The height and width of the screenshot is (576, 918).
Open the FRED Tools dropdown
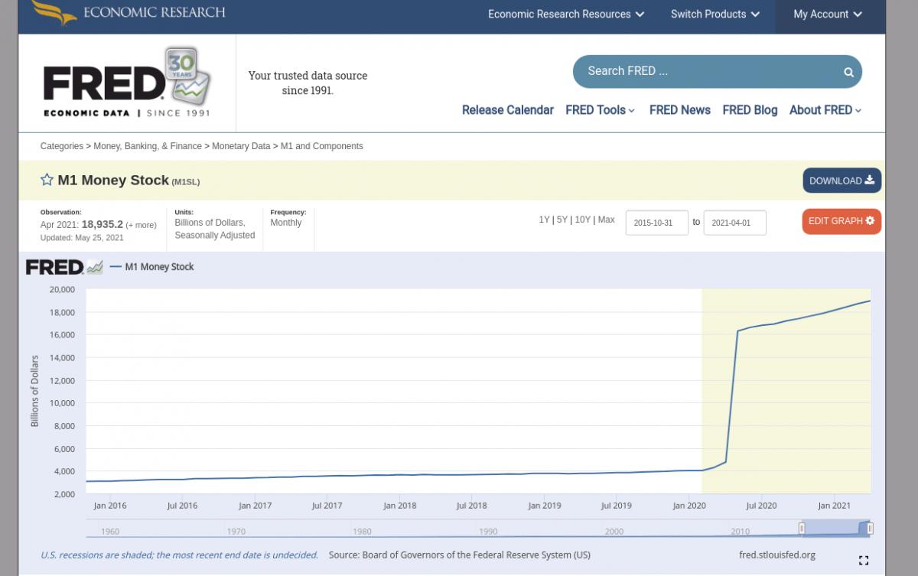pyautogui.click(x=600, y=110)
